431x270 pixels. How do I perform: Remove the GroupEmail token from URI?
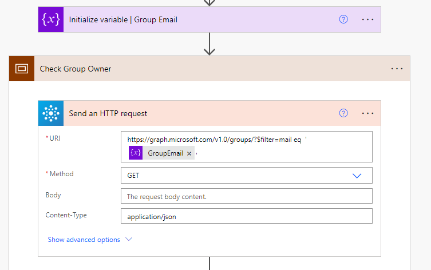189,153
